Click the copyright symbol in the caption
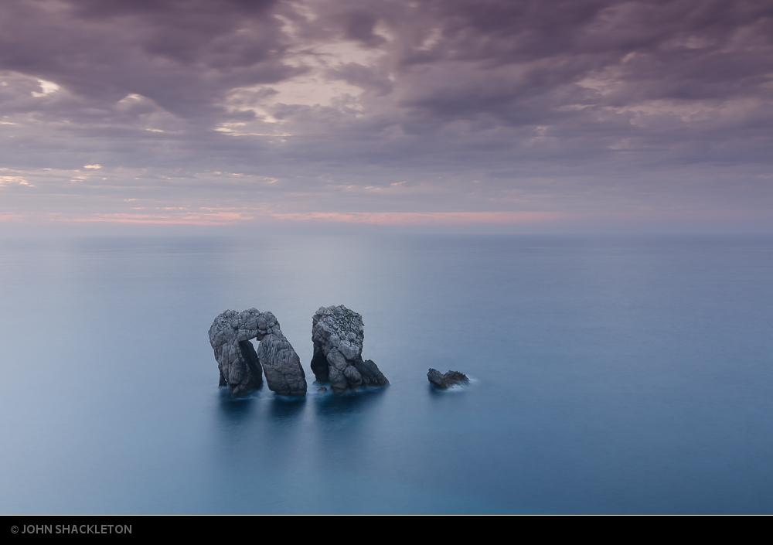This screenshot has width=773, height=545. (14, 530)
